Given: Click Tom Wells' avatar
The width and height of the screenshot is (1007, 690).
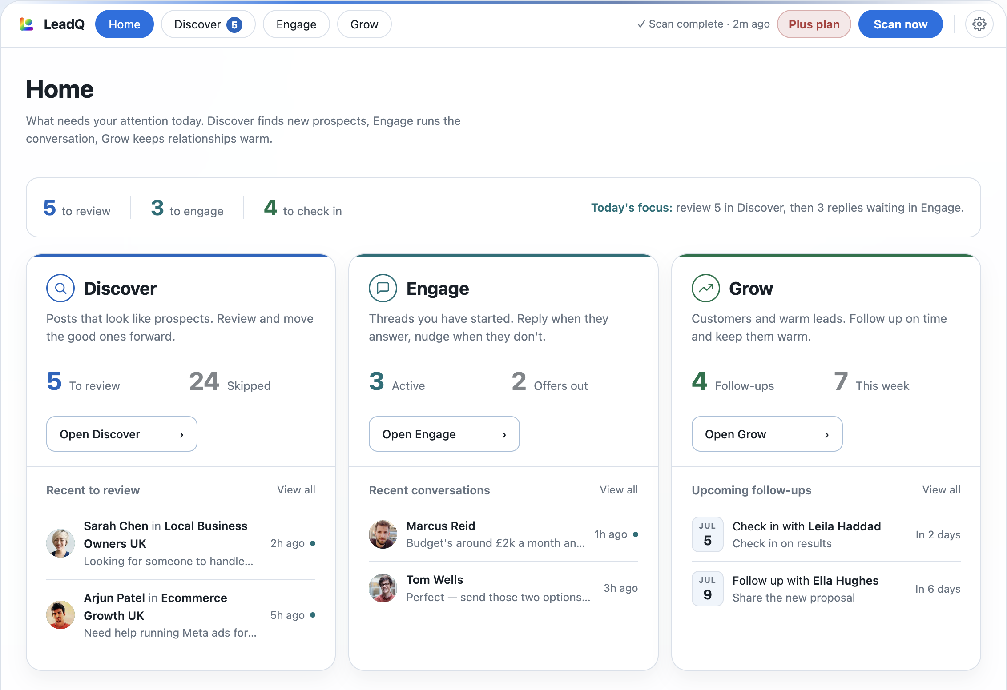Looking at the screenshot, I should click(x=383, y=588).
